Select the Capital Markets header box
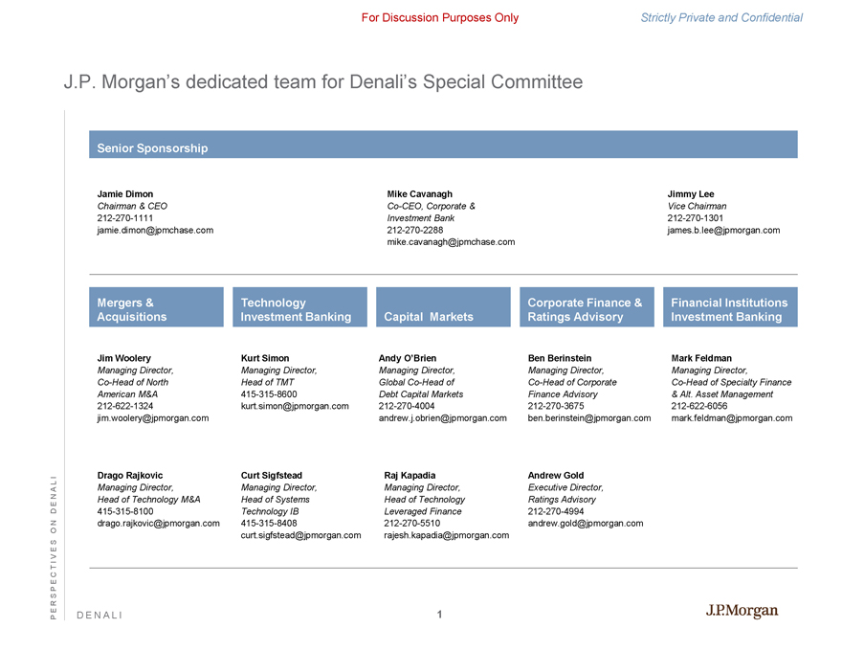 443,308
